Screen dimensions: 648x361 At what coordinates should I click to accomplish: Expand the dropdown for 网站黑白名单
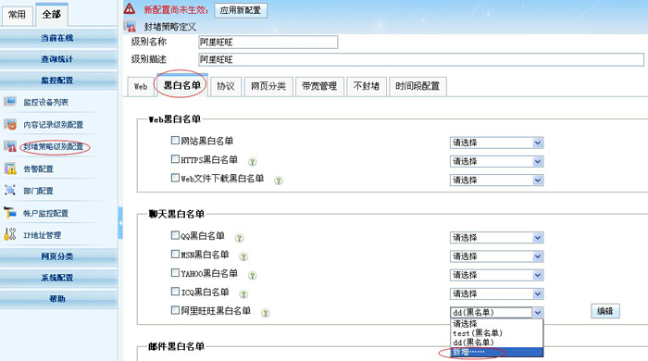click(496, 143)
